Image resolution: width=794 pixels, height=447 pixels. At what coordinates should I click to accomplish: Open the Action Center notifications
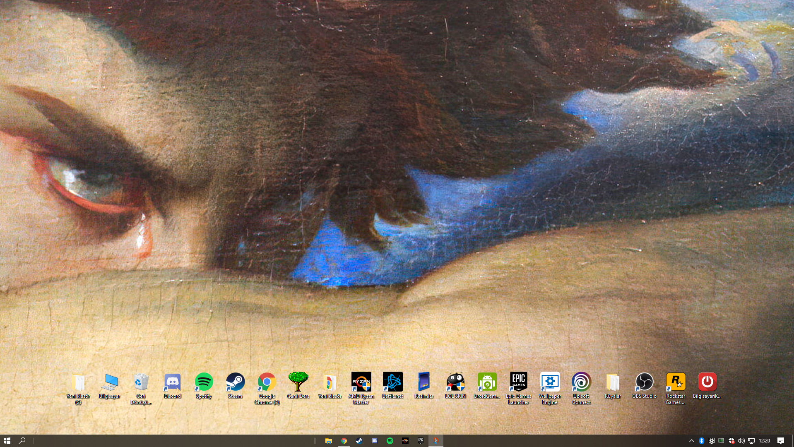(x=781, y=441)
